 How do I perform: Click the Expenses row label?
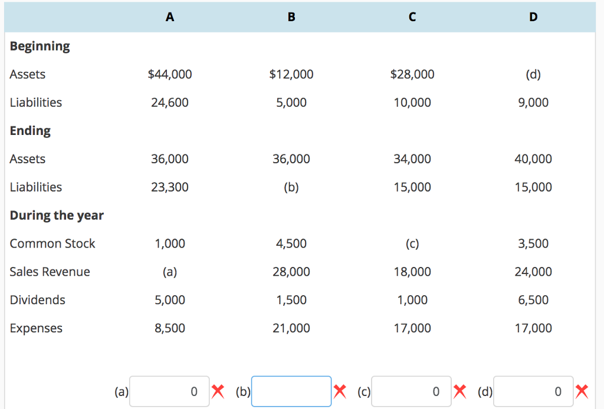36,328
